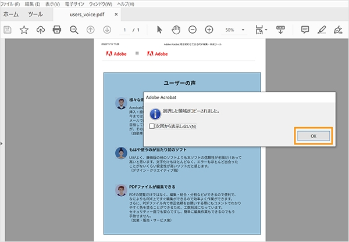
Task: Click the print icon
Action: [x=57, y=30]
